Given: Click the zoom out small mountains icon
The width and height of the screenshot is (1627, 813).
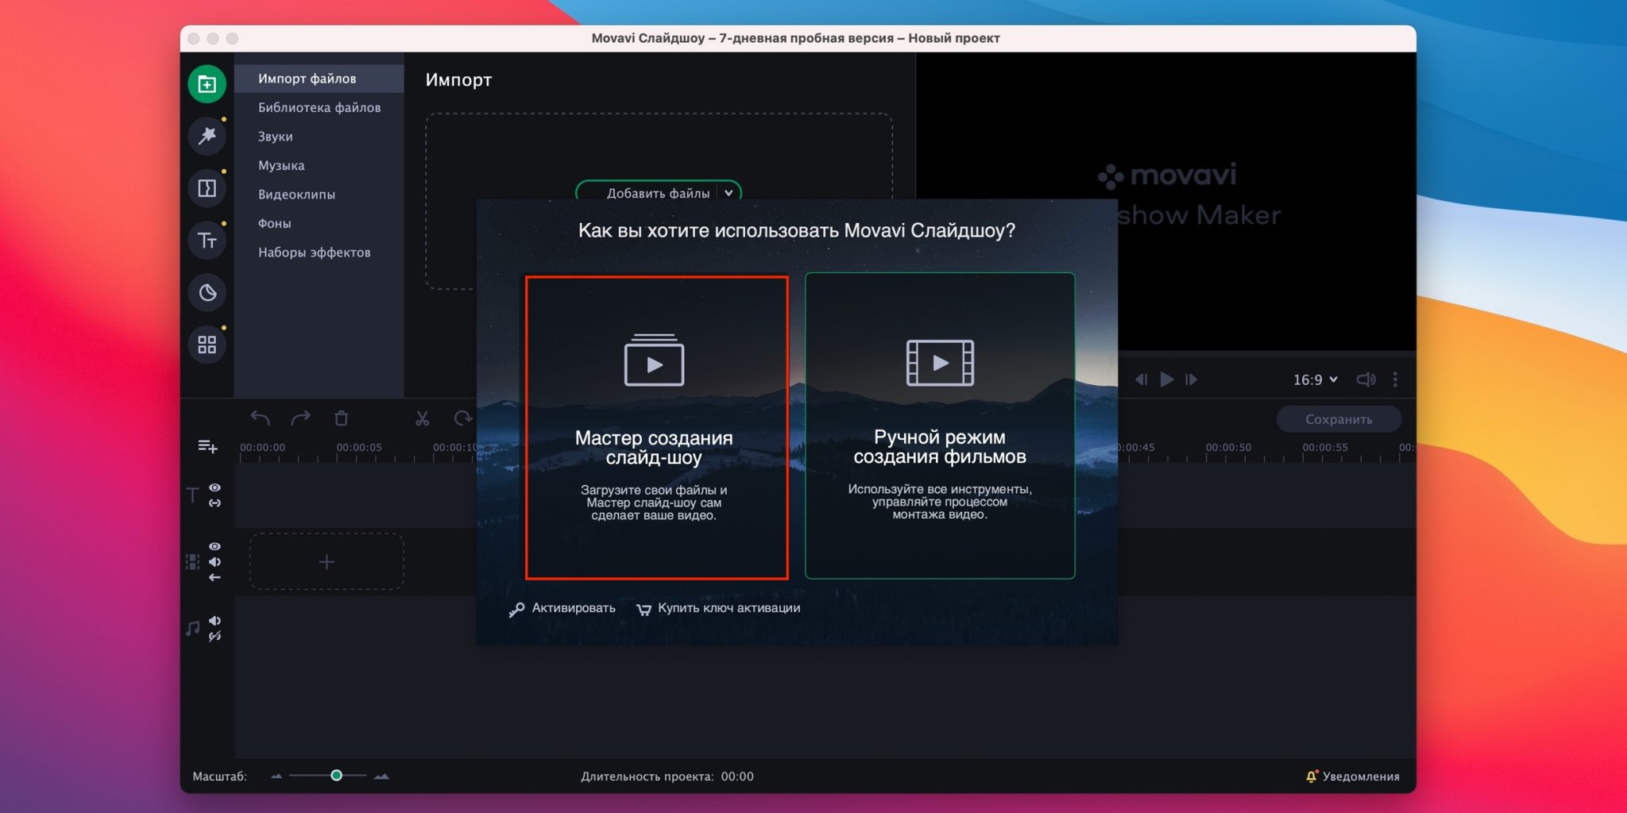Looking at the screenshot, I should [276, 776].
